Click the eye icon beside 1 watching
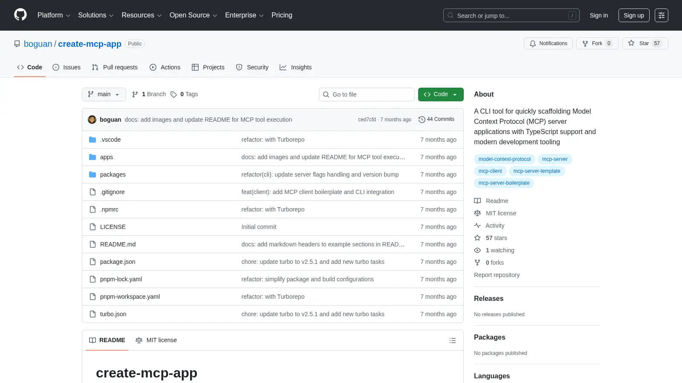Viewport: 682px width, 383px height. (477, 250)
